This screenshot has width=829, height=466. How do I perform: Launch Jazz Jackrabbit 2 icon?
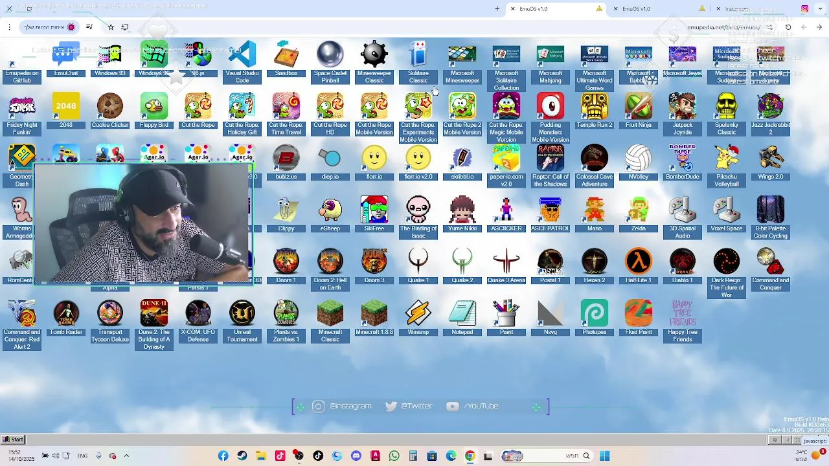tap(771, 115)
